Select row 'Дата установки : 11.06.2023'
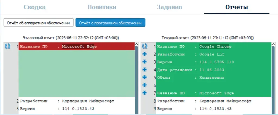Image resolution: width=278 pixels, height=115 pixels. click(x=214, y=70)
